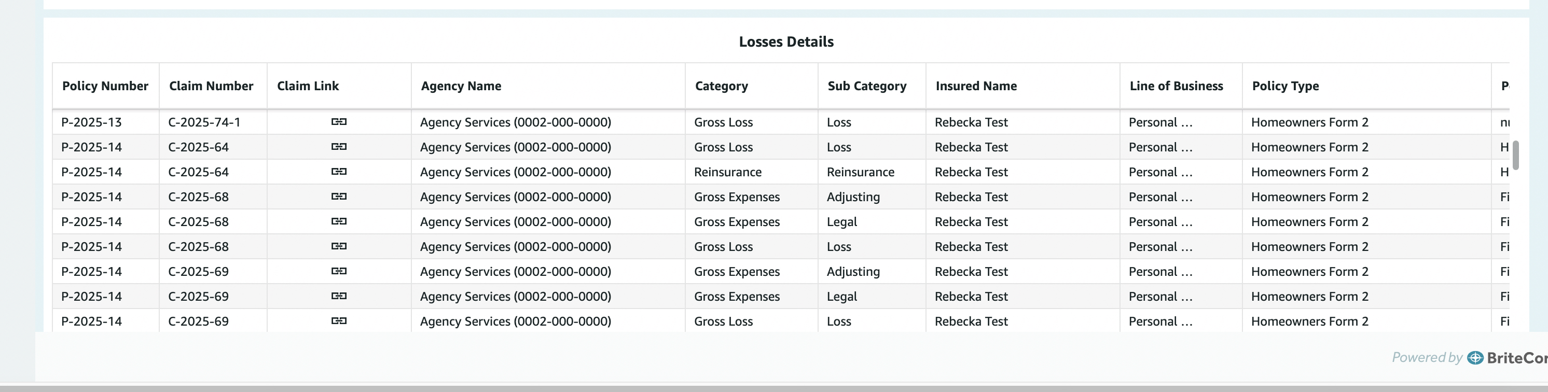Open claim link for C-2025-68 Adjusting row
Image resolution: width=1548 pixels, height=392 pixels.
pos(339,197)
